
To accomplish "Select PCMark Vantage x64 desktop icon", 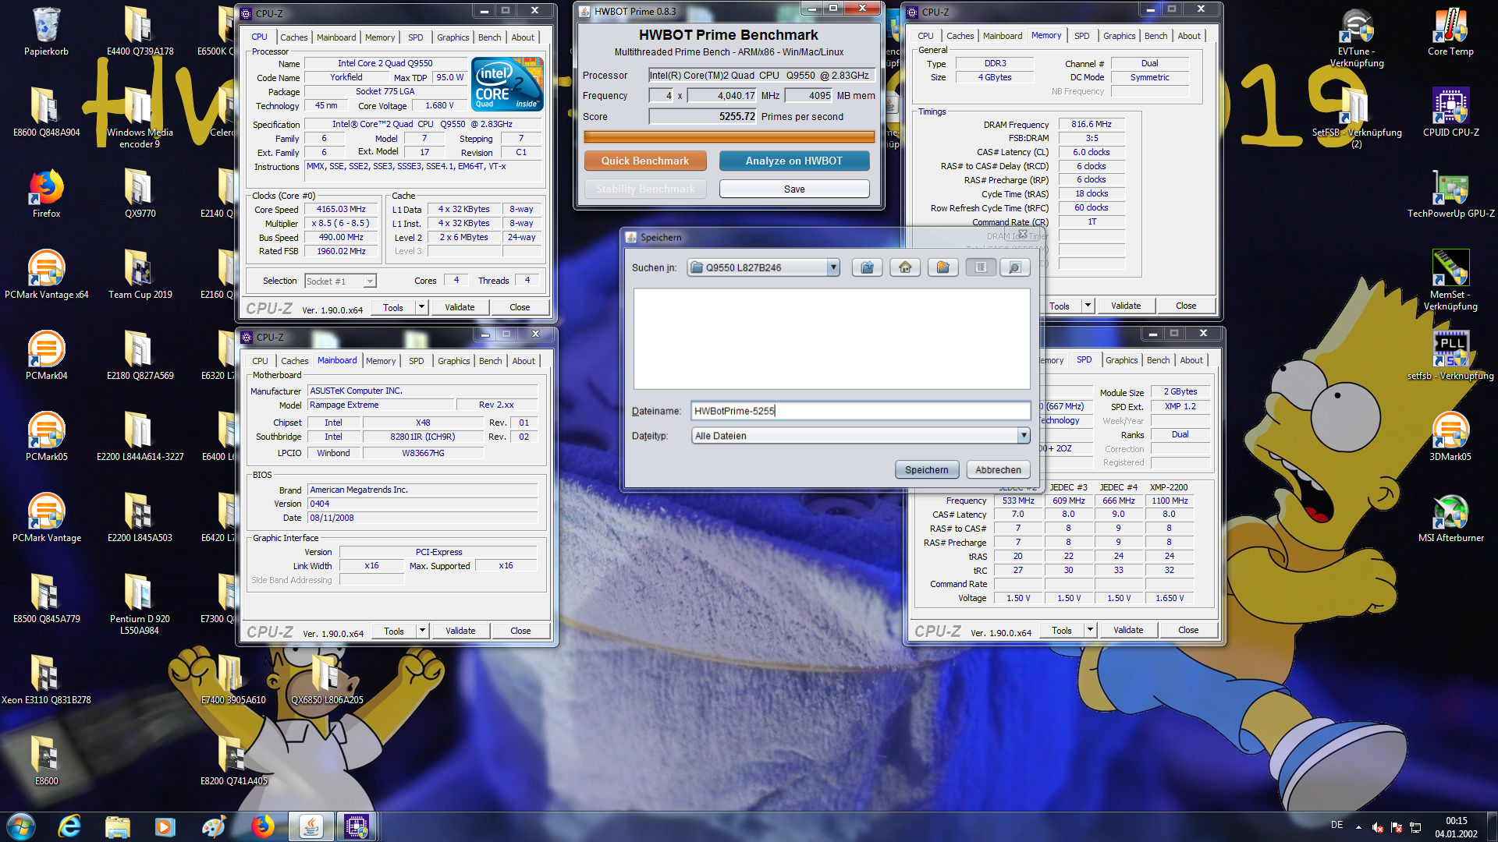I will 46,274.
